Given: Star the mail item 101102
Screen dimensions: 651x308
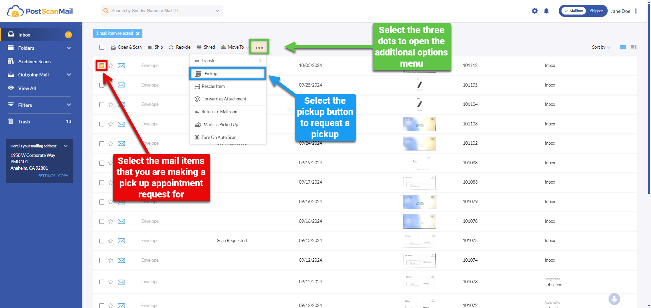Looking at the screenshot, I should [111, 143].
